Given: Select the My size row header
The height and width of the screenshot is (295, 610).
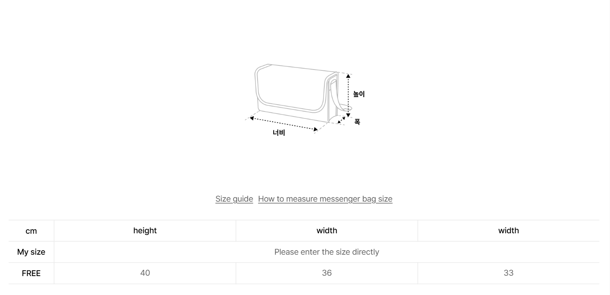Looking at the screenshot, I should click(x=31, y=252).
